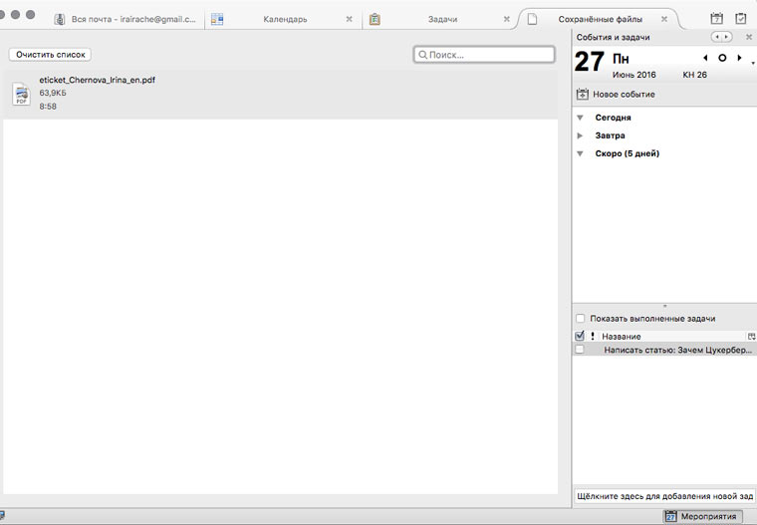
Task: Collapse the 'Сегодня' section
Action: (x=580, y=118)
